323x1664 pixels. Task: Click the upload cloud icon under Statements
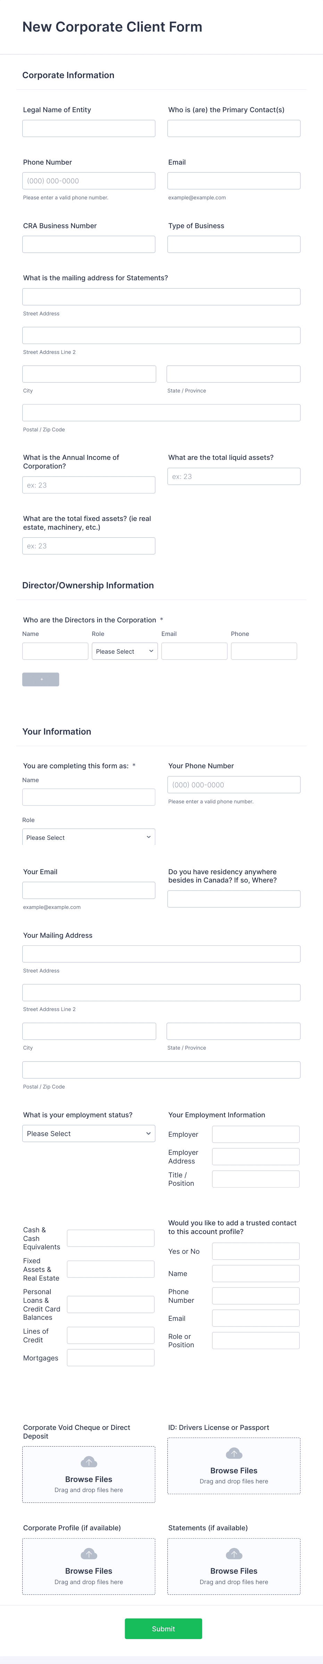coord(234,1553)
